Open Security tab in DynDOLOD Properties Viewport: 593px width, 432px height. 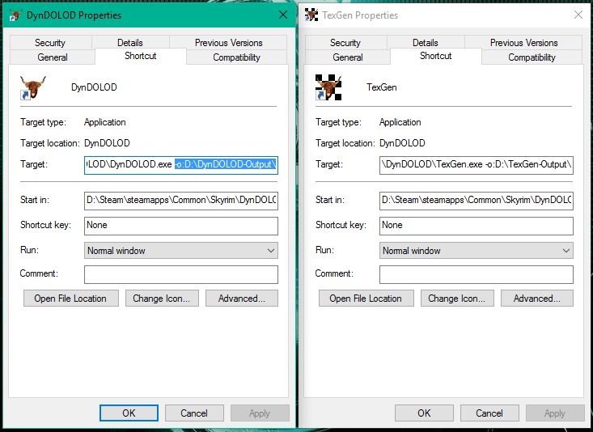click(50, 42)
